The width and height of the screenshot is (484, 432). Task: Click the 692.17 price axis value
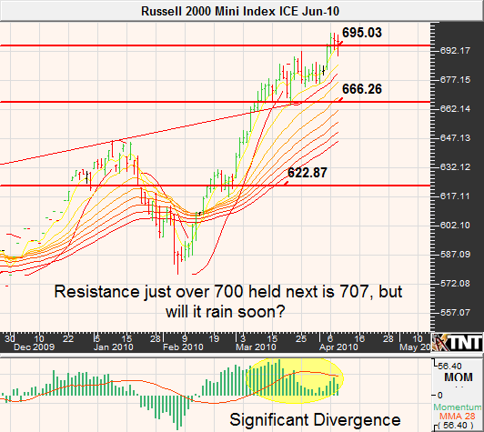point(455,50)
